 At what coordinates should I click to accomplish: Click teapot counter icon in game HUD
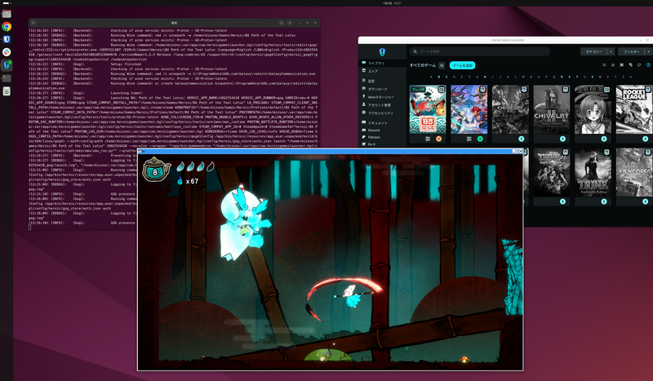[x=156, y=169]
